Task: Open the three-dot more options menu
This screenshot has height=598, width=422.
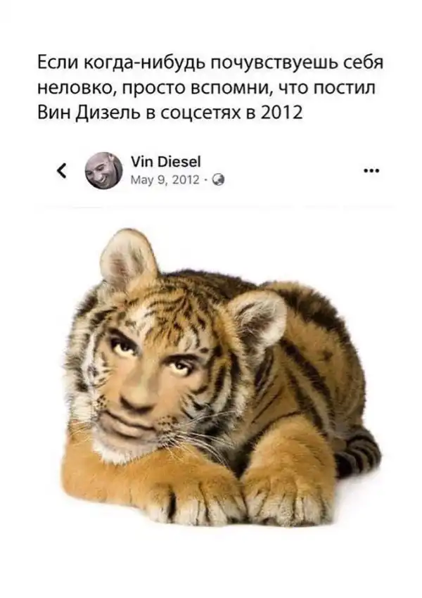Action: click(371, 170)
